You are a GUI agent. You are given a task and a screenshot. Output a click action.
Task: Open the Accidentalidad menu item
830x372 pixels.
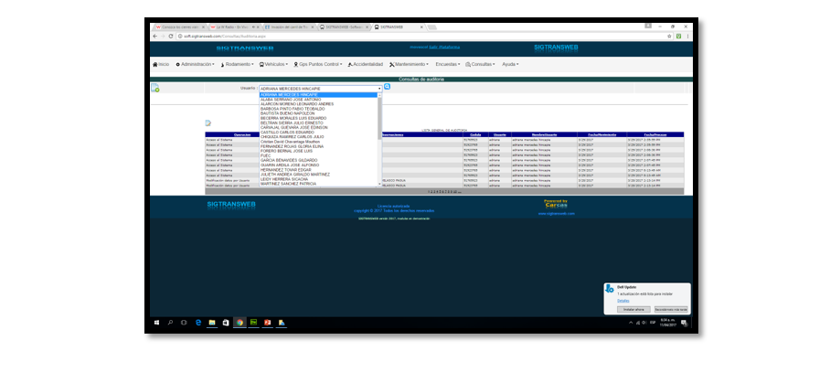tap(366, 65)
